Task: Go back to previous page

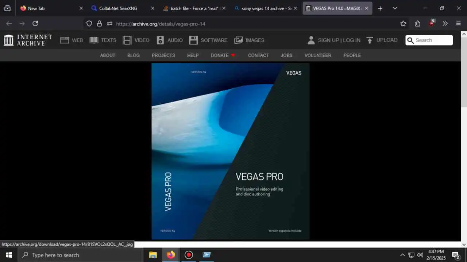Action: pyautogui.click(x=9, y=24)
